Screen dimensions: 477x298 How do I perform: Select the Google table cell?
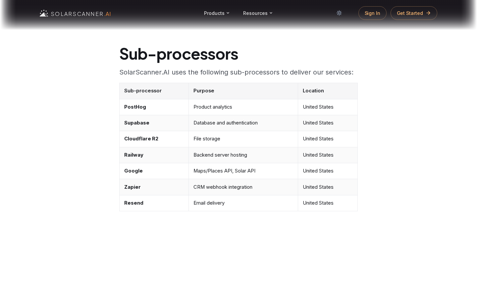pyautogui.click(x=154, y=171)
